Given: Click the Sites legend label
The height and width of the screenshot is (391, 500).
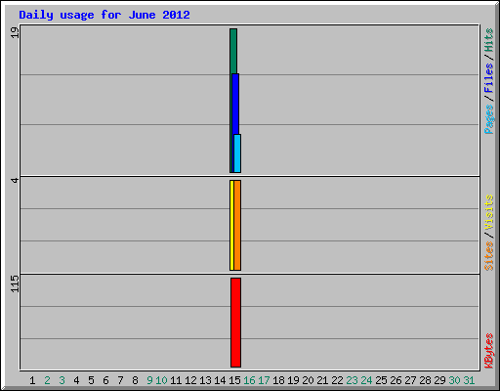Looking at the screenshot, I should [x=488, y=256].
